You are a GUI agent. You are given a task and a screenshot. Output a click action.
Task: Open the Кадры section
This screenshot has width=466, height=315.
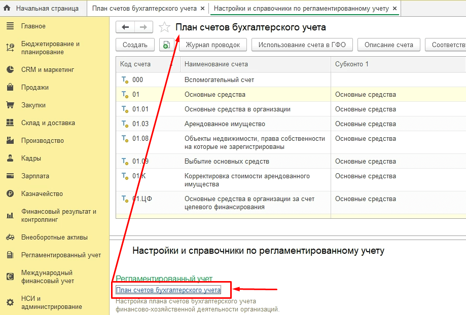31,158
